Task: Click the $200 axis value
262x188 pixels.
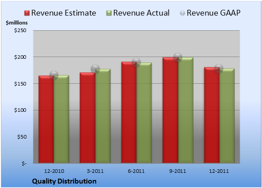Action: pyautogui.click(x=20, y=57)
